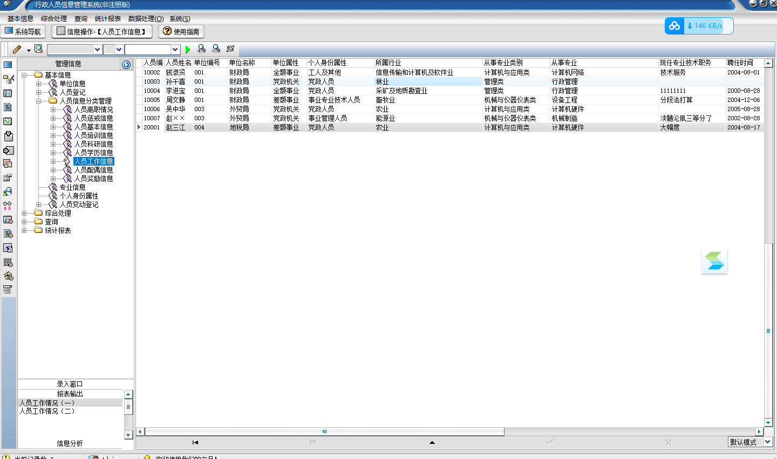Run the query with green play arrow
777x459 pixels.
click(x=188, y=50)
